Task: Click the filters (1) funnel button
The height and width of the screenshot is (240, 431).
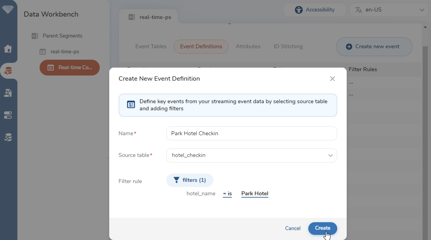Action: pos(190,180)
